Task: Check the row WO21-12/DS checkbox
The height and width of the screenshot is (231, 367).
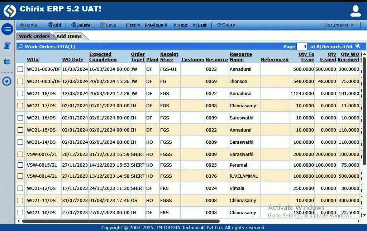Action: (20, 188)
